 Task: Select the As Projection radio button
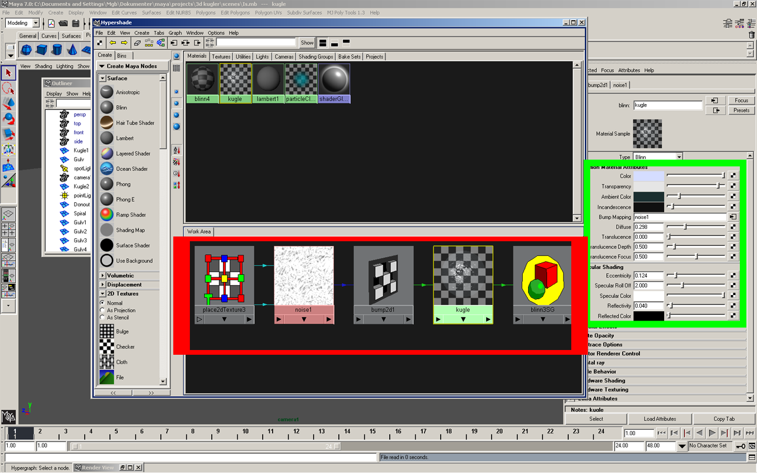[x=102, y=310]
